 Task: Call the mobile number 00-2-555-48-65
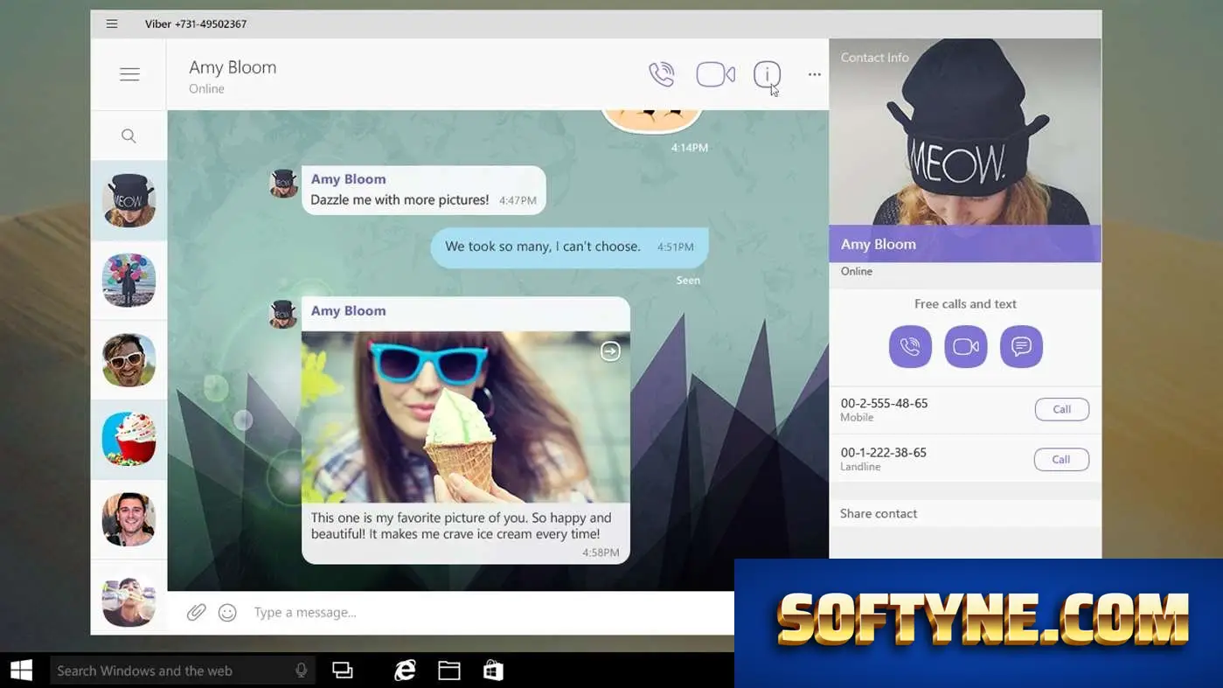point(1061,409)
